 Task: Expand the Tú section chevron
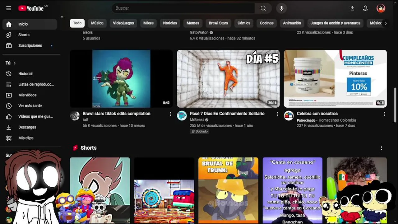click(15, 63)
